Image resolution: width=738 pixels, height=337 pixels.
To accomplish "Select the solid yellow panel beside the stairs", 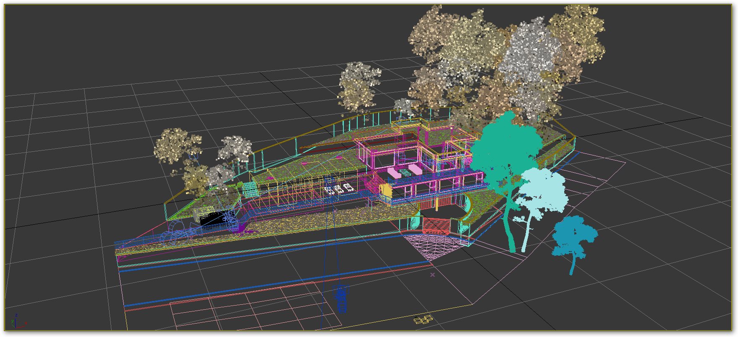I will tap(386, 191).
